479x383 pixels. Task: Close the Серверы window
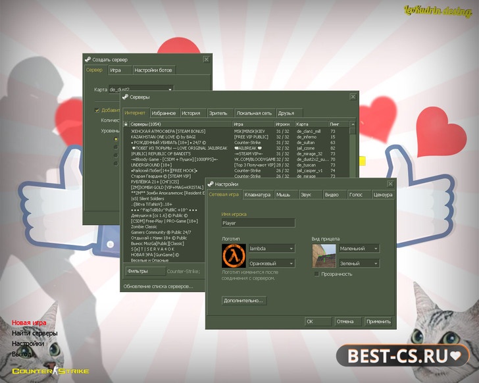353,97
